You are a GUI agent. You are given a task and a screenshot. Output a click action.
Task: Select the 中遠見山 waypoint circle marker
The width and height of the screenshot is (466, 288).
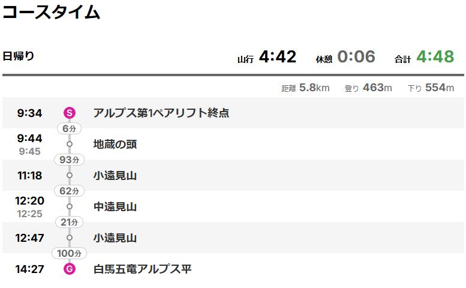(69, 206)
